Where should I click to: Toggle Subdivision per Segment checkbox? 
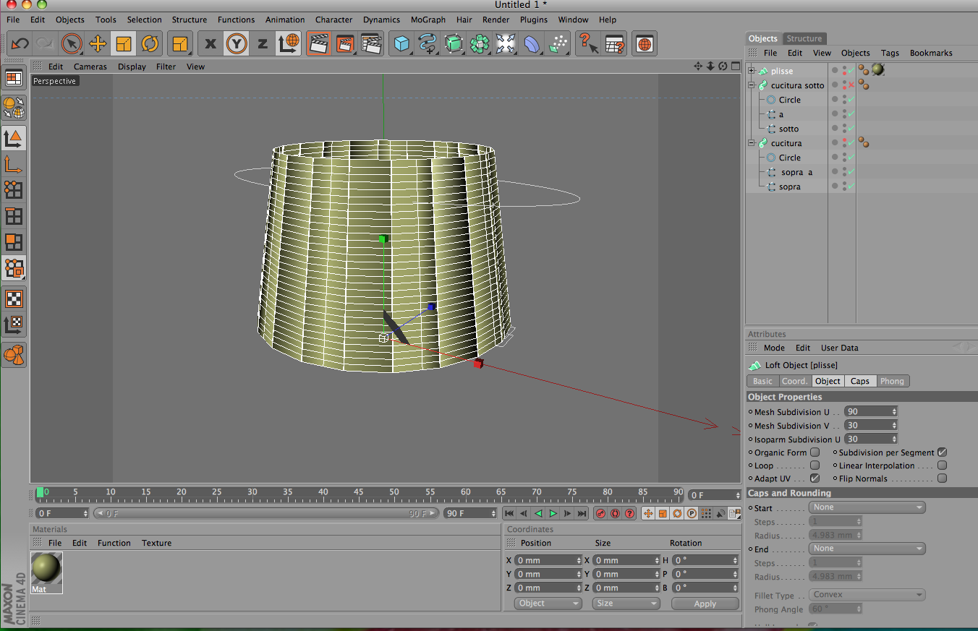(x=942, y=452)
